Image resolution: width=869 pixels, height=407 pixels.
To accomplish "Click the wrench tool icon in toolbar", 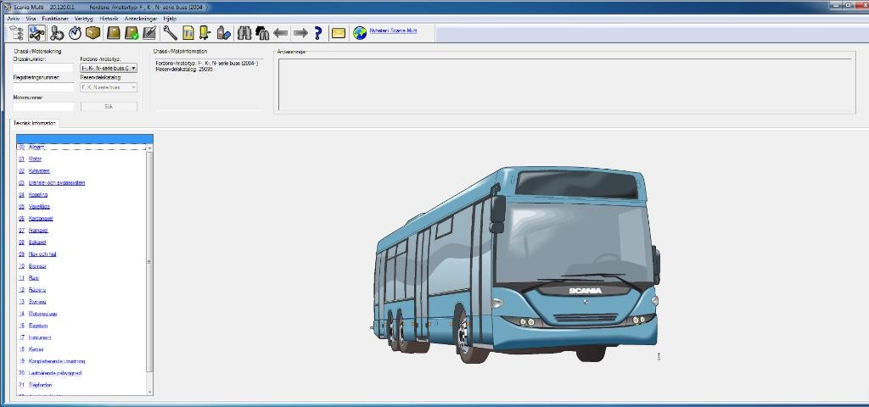I will 170,33.
